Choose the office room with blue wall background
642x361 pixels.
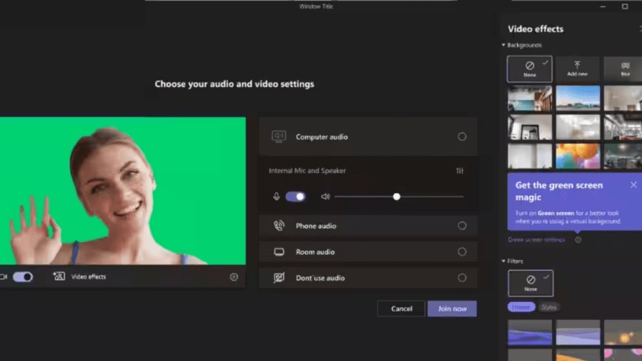530,98
